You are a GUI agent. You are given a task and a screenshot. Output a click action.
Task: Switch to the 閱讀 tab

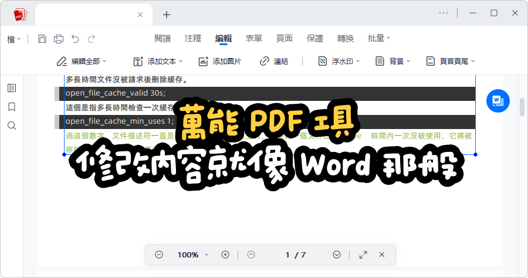pos(163,38)
